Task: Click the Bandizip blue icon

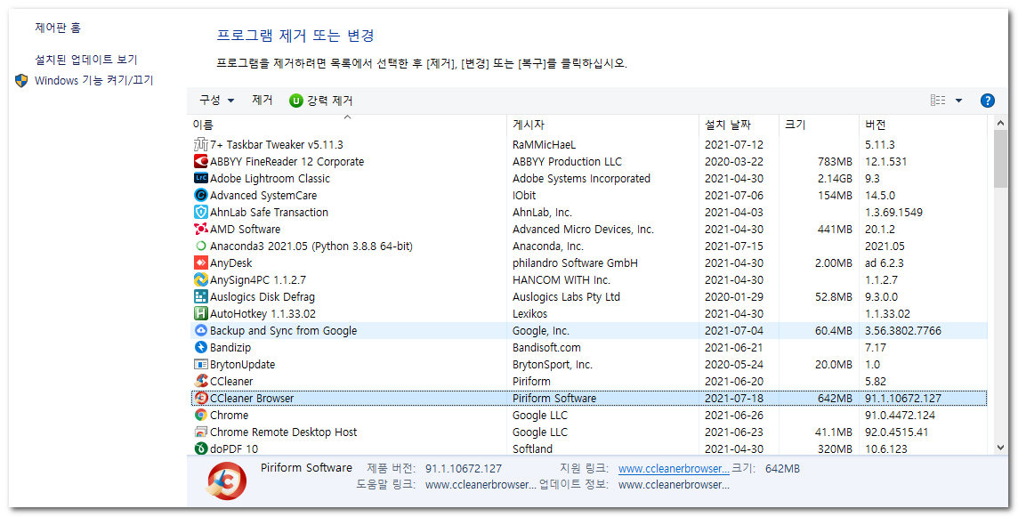Action: tap(200, 347)
